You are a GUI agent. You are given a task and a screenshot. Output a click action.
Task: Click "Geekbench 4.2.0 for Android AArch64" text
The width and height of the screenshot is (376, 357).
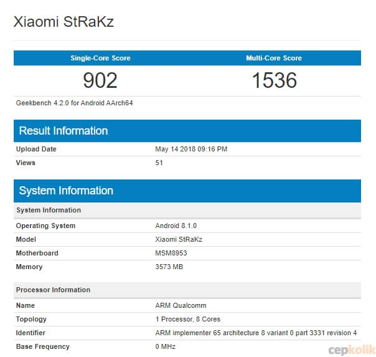click(74, 103)
